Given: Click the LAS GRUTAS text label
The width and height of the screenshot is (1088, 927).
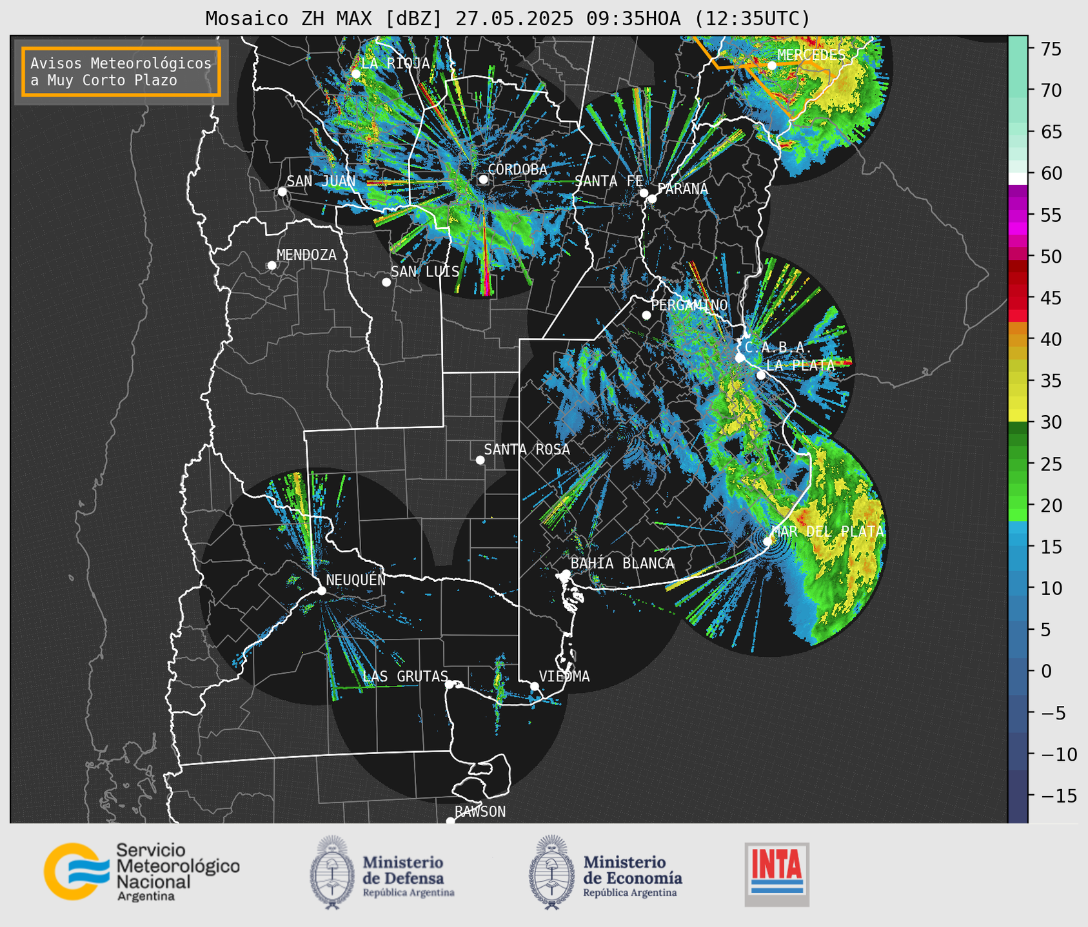Looking at the screenshot, I should point(405,676).
